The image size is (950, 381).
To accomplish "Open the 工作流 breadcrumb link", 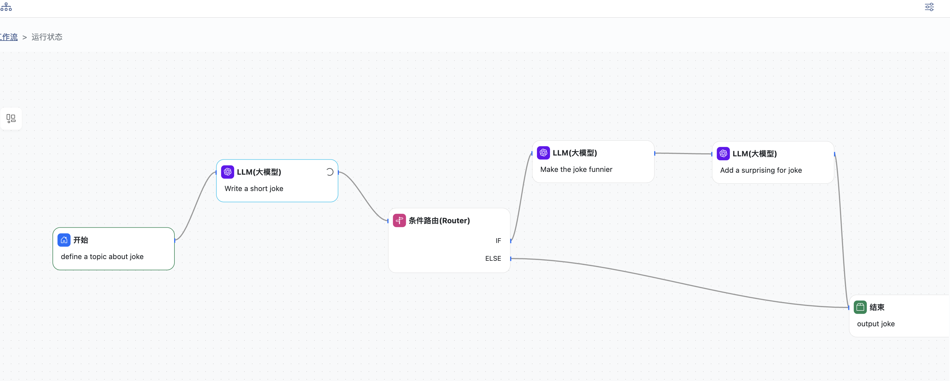I will [9, 37].
